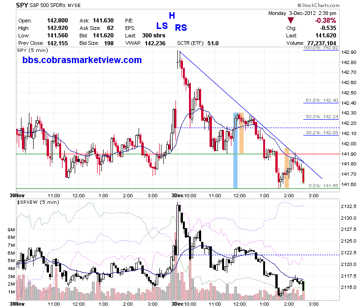Screen dimensions: 364x308
Task: Click the 100.0%: 142.92 Fibonacci label
Action: pyautogui.click(x=321, y=48)
